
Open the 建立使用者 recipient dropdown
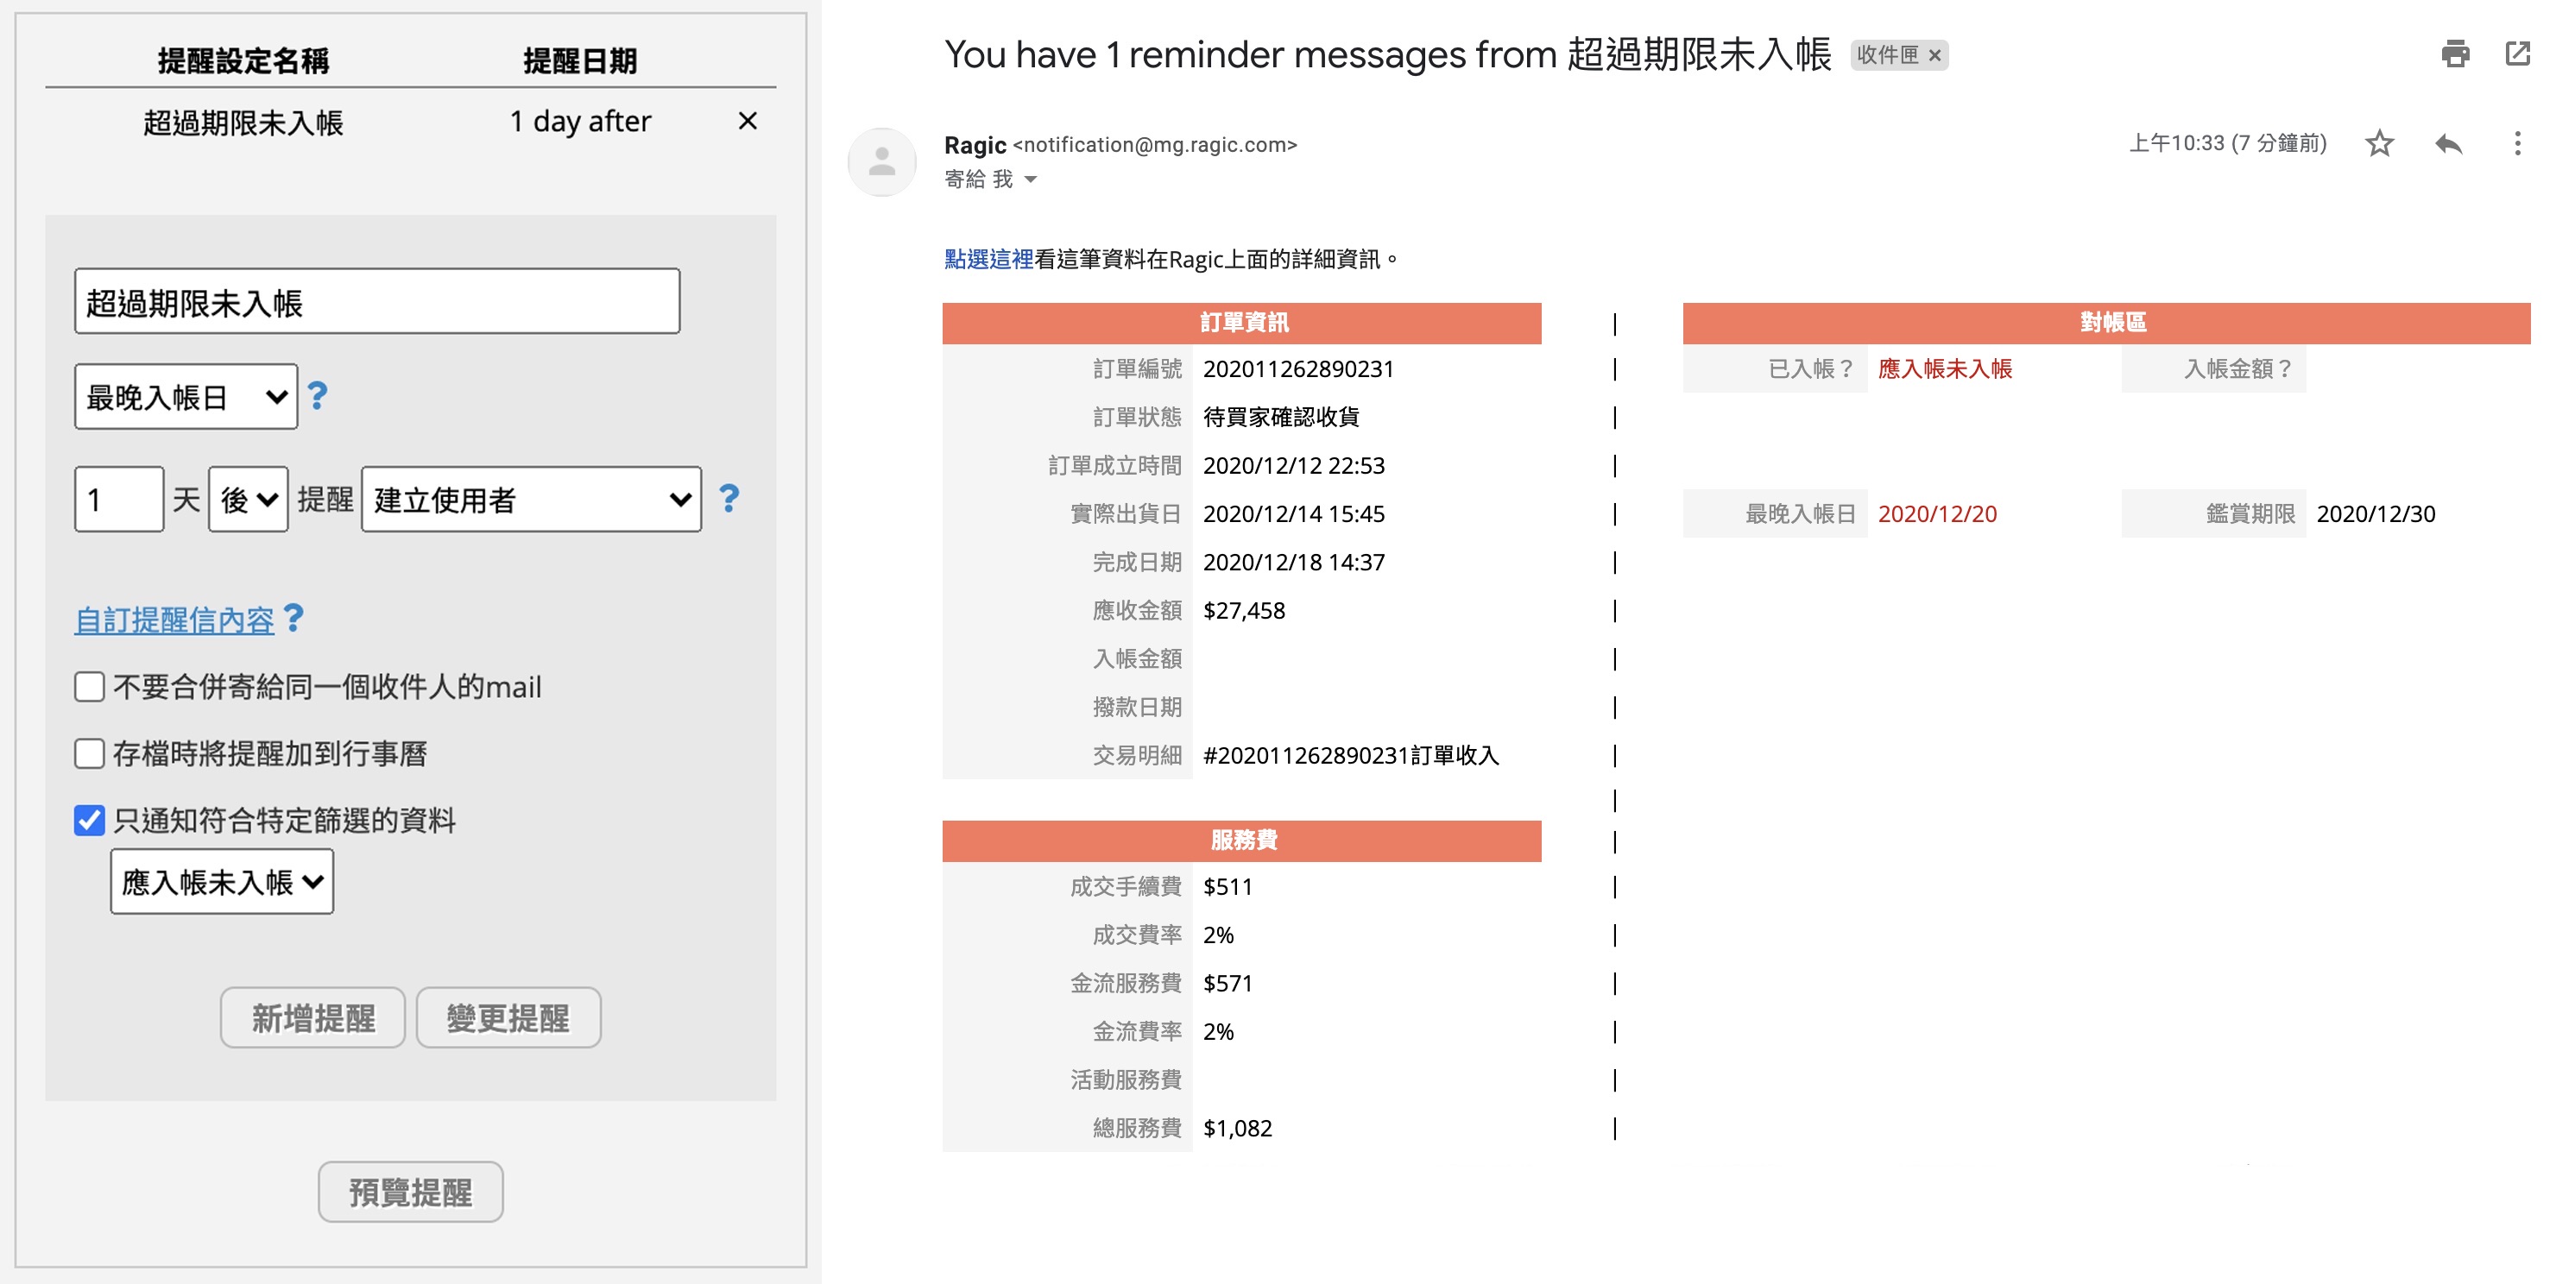(531, 499)
